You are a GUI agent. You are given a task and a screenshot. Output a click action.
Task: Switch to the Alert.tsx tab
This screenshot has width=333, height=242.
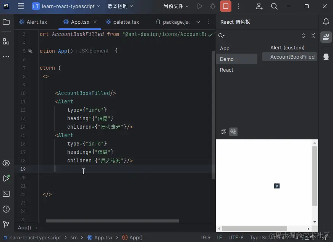[33, 22]
